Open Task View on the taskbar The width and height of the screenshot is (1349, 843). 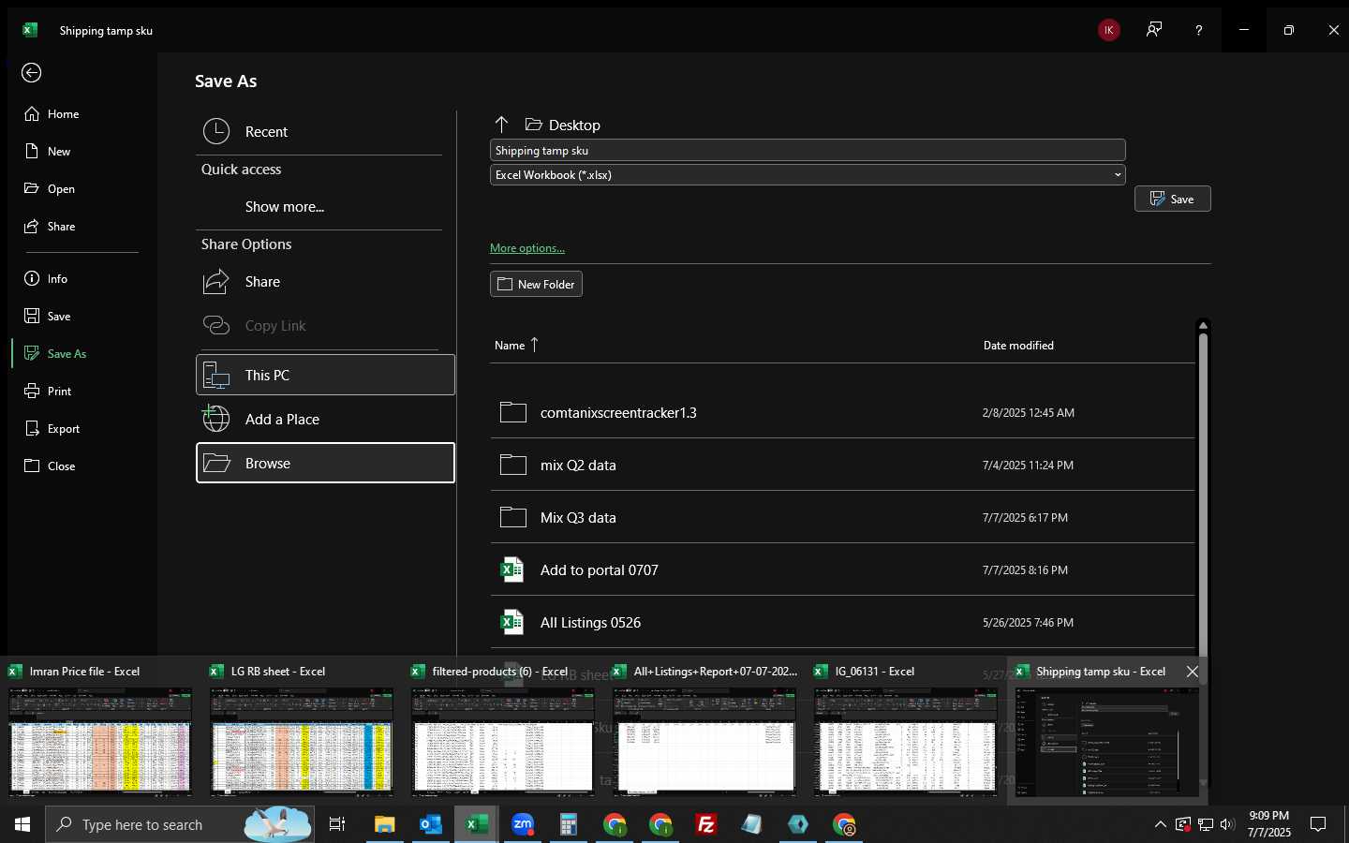click(x=337, y=824)
